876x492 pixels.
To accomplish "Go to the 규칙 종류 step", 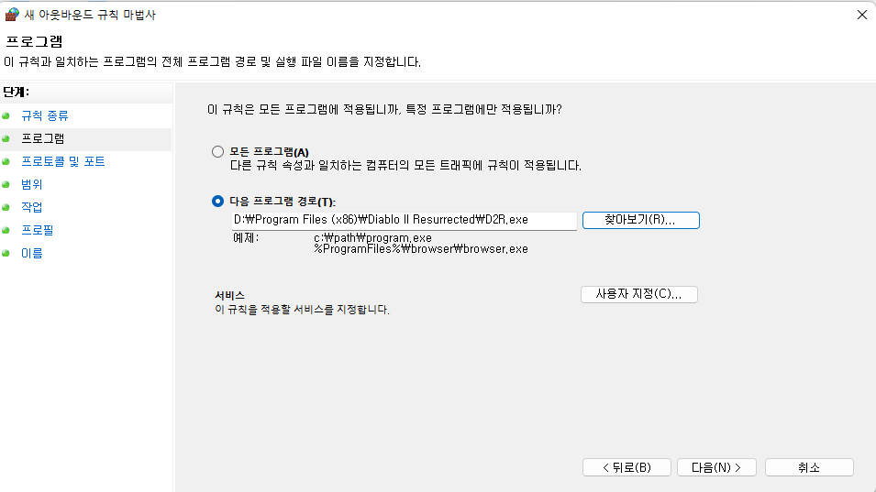I will tap(45, 115).
